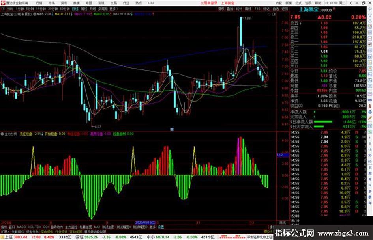Select the MA2 indicator tab
Screen dimensions: 373x240
97,227
